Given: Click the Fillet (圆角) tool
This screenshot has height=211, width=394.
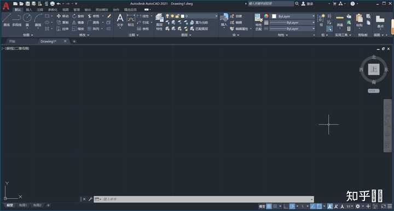Looking at the screenshot, I should [94, 22].
